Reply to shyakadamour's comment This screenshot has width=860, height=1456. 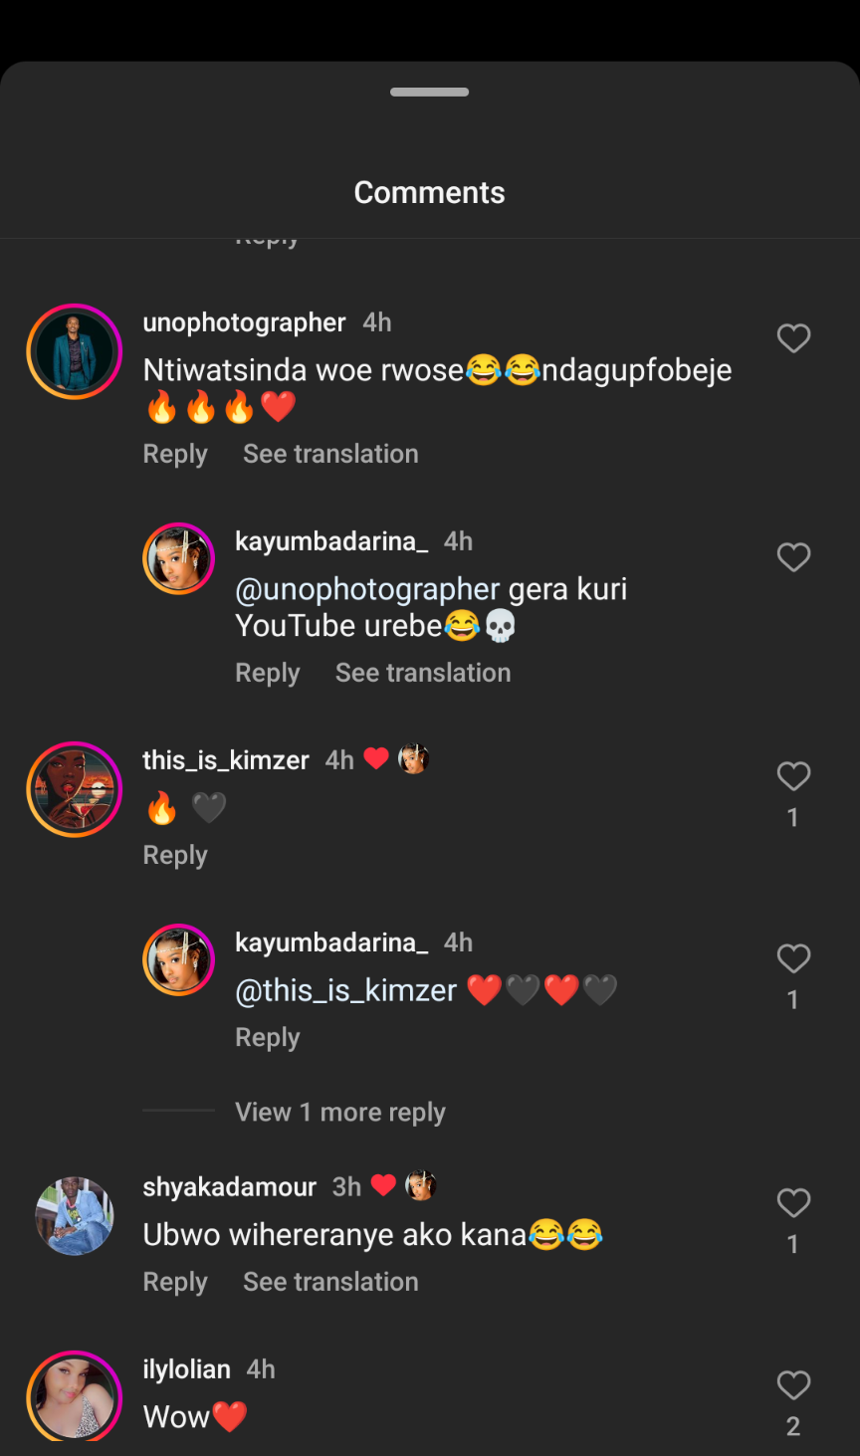click(x=175, y=1282)
